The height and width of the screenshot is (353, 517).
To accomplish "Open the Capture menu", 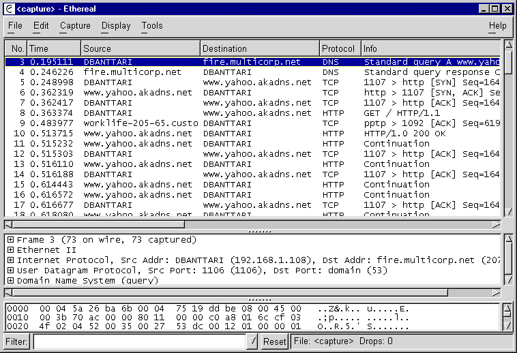I will point(75,26).
